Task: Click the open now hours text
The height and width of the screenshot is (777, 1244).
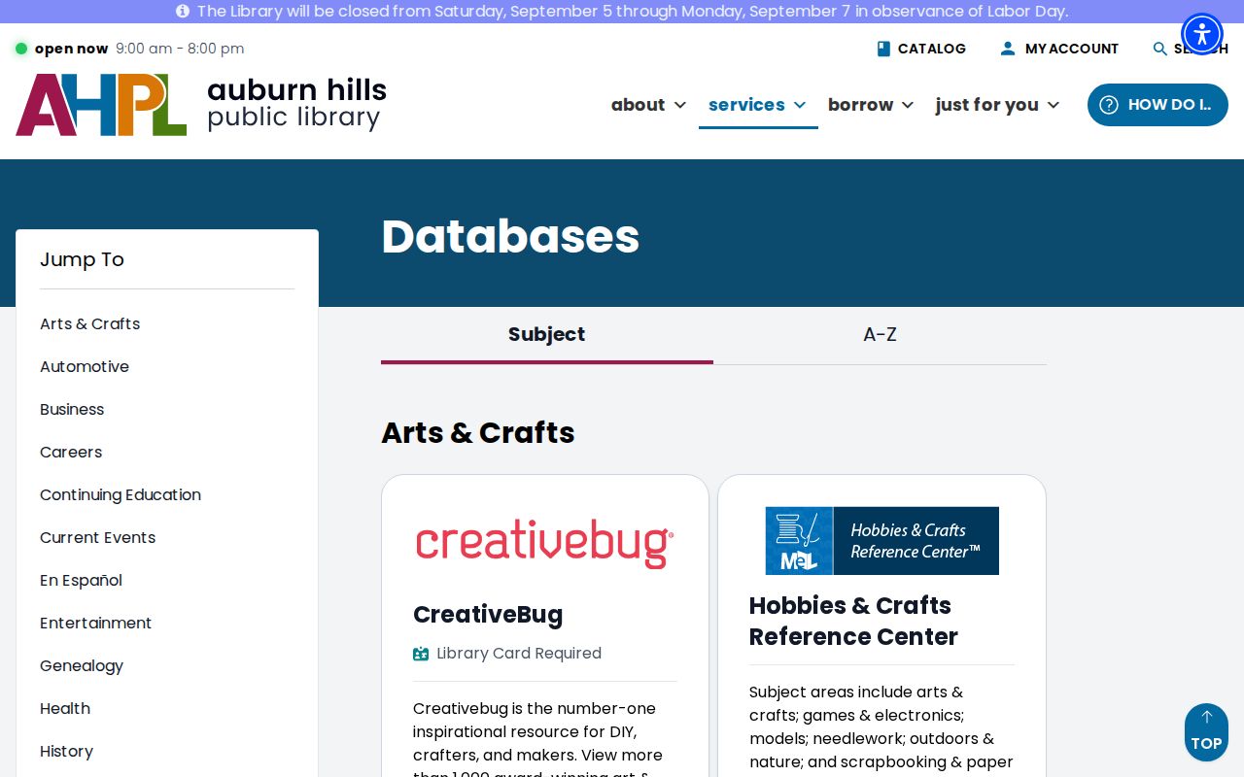Action: 140,49
